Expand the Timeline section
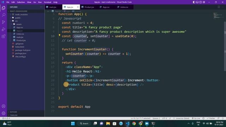 coord(14,115)
